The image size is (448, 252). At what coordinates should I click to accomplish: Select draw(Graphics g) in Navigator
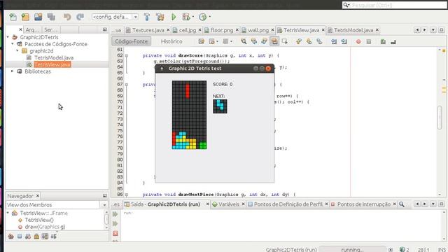[45, 227]
